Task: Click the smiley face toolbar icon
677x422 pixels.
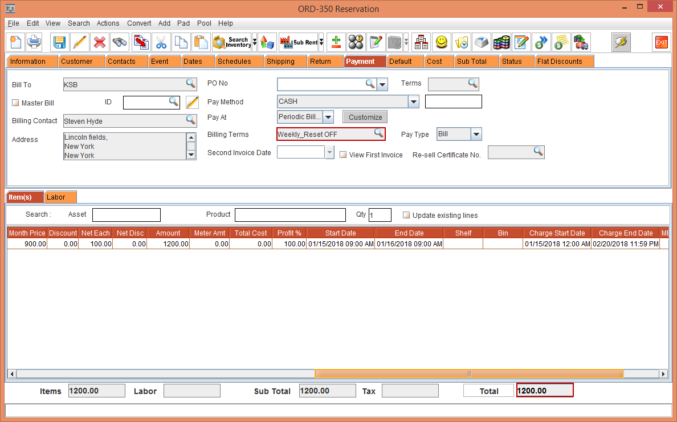Action: coord(441,43)
